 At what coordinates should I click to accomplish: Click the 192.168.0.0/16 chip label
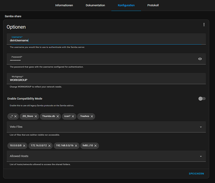click(x=65, y=145)
